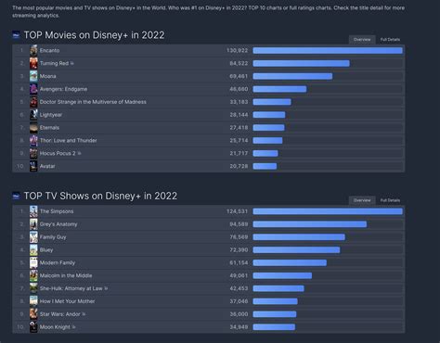Open the Moon Knight title link

click(x=55, y=327)
